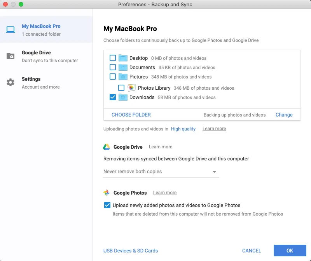Screen dimensions: 311x261
Task: Click Change next to backing up photos
Action: (284, 115)
